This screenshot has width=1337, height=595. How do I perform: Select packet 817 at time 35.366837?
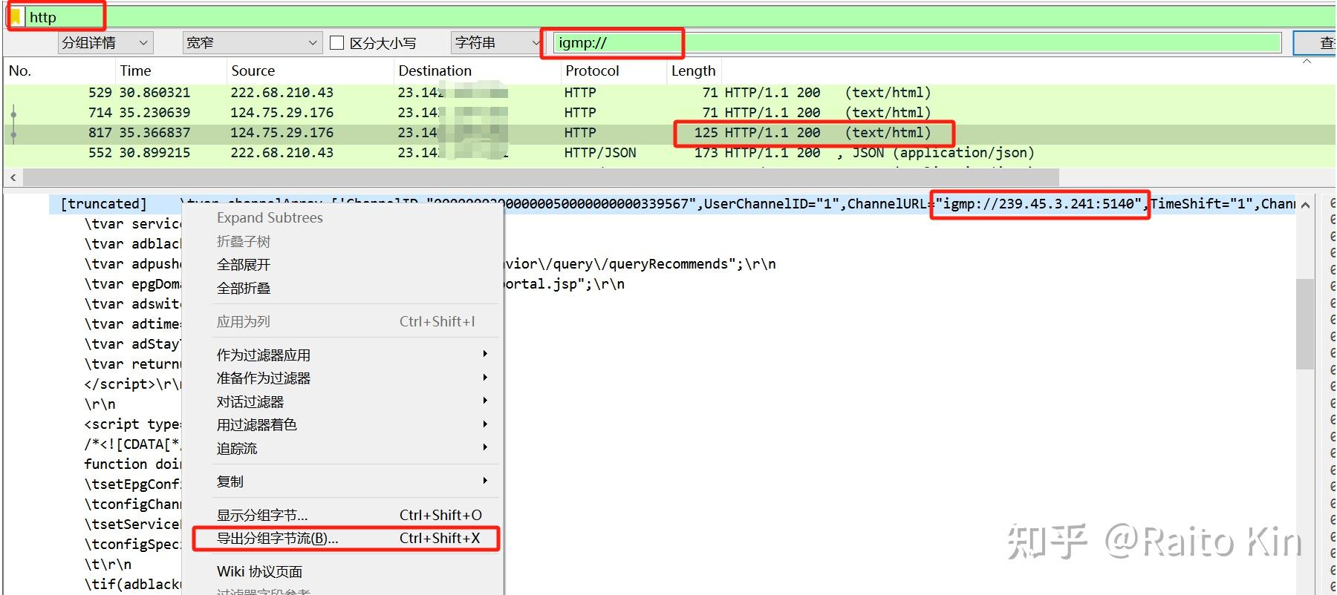click(668, 133)
